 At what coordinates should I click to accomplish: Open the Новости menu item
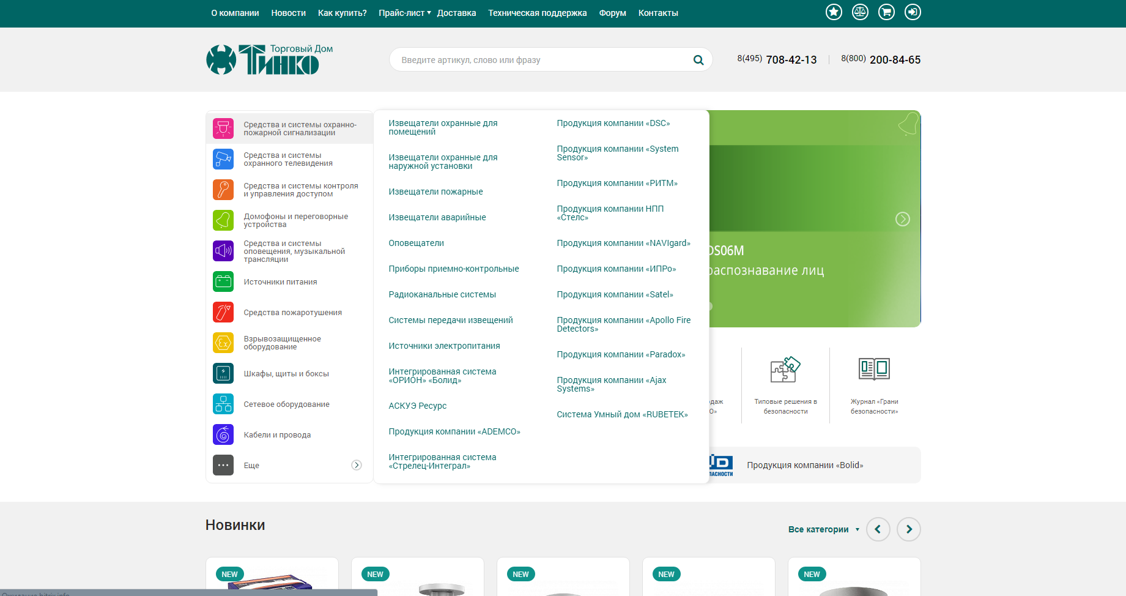pyautogui.click(x=289, y=13)
